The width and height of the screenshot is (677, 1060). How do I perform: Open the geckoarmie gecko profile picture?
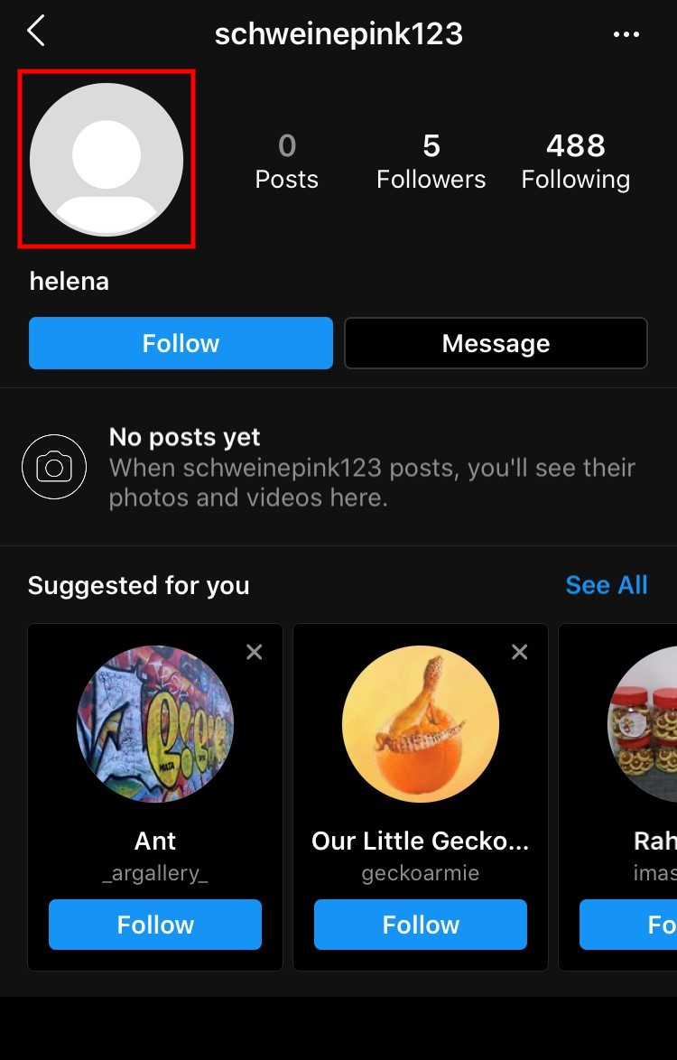tap(421, 724)
